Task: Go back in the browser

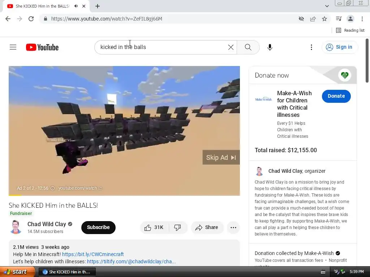Action: click(x=8, y=19)
